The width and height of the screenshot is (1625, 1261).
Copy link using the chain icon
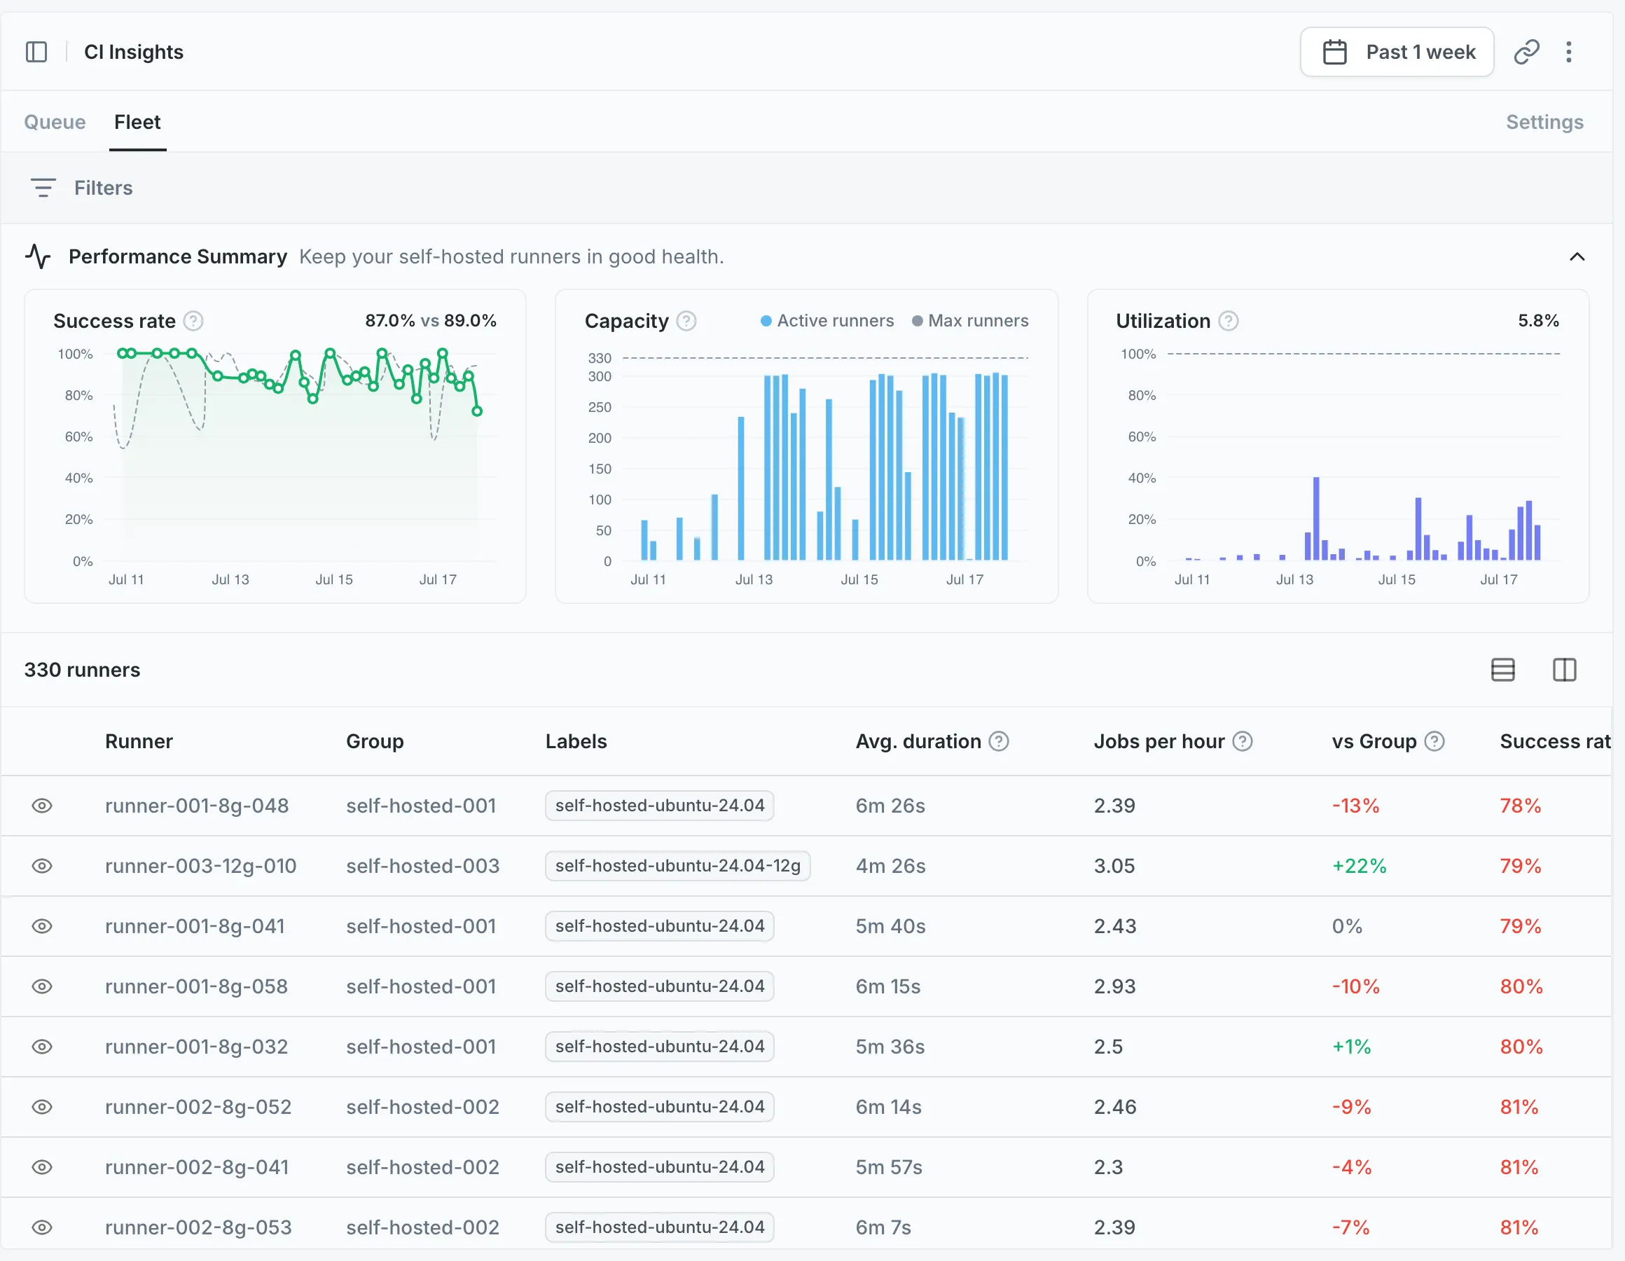(1526, 52)
